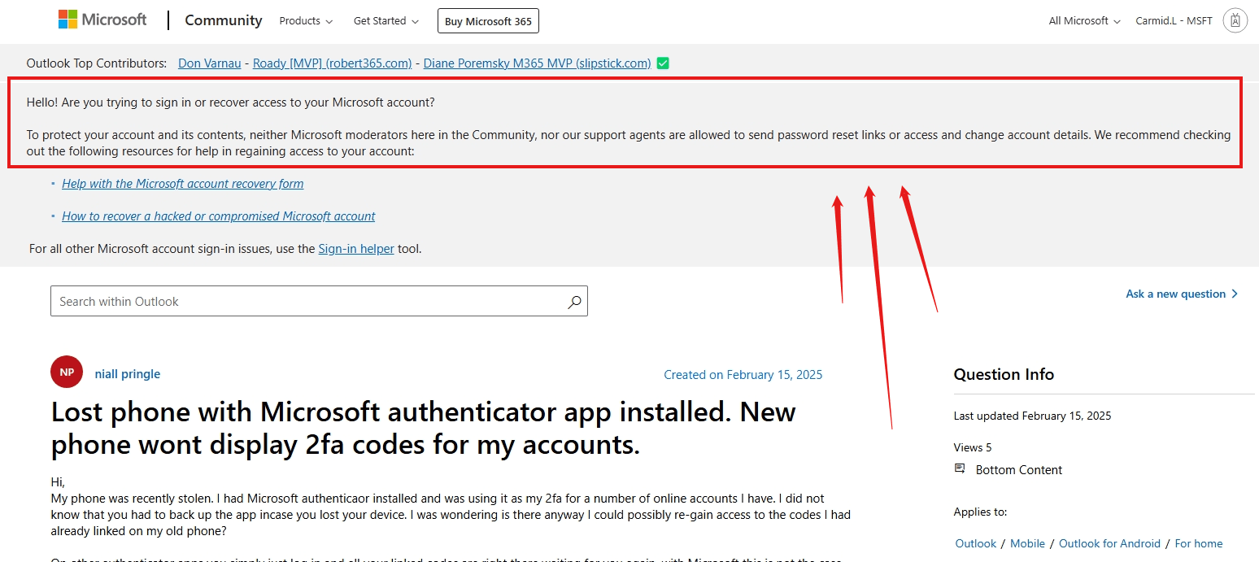Click the Outlook Top Contributors label
Viewport: 1259px width, 562px height.
click(97, 63)
